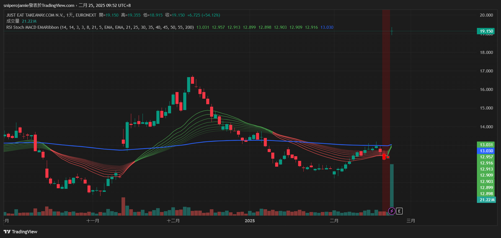Click the blue 13.030 value in indicator legend

coord(327,27)
